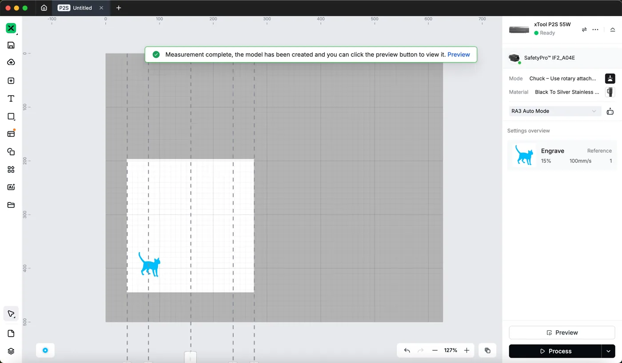Select the rectangle Shape tool
Image resolution: width=622 pixels, height=363 pixels.
click(x=11, y=116)
